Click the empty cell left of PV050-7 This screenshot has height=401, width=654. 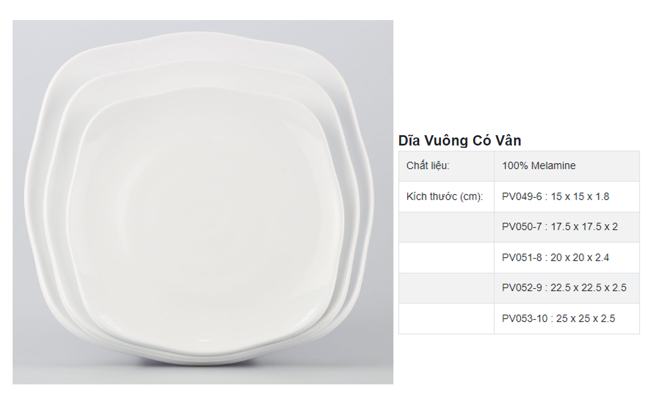point(446,227)
